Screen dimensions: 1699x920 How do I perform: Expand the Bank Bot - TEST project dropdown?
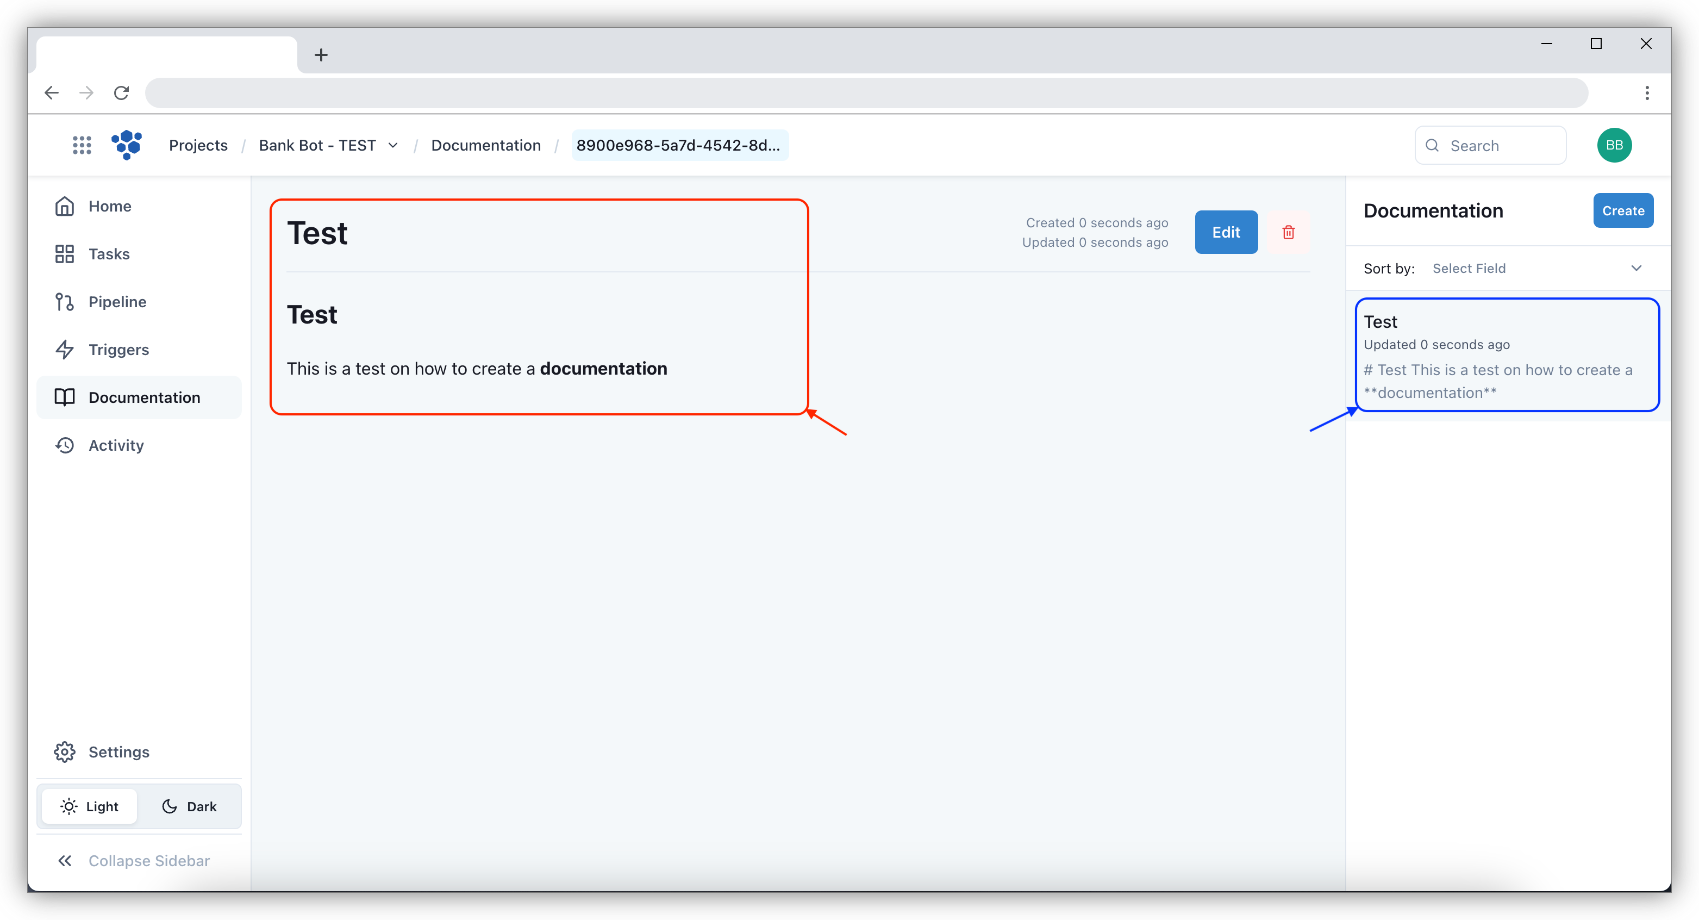click(x=393, y=145)
